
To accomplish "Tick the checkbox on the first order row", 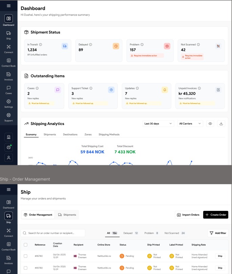I will tap(26, 256).
